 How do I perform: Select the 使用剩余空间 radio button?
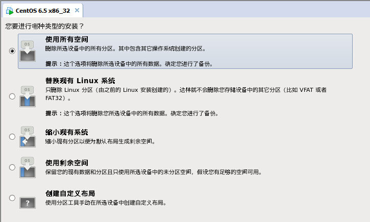(x=12, y=167)
